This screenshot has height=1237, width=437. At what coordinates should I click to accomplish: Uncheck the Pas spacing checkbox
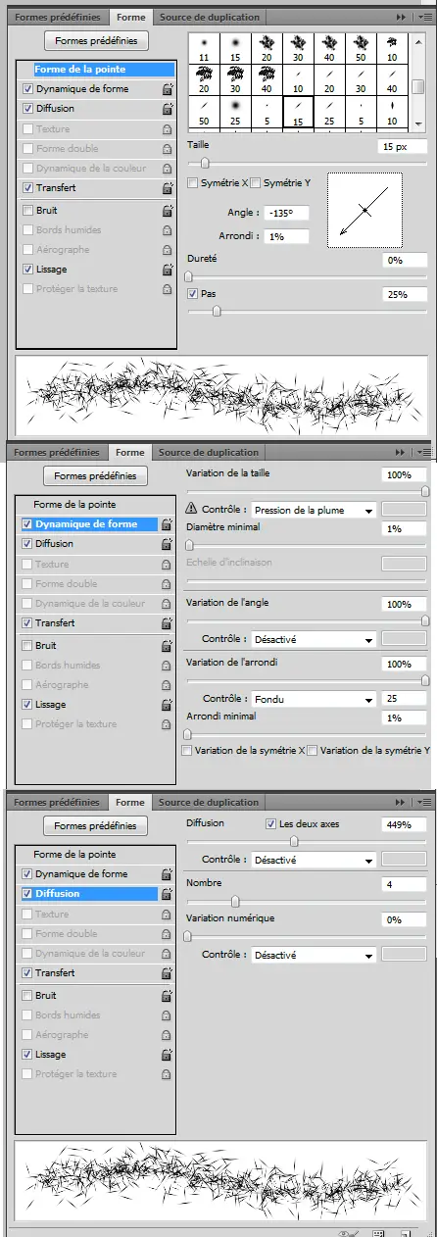192,293
